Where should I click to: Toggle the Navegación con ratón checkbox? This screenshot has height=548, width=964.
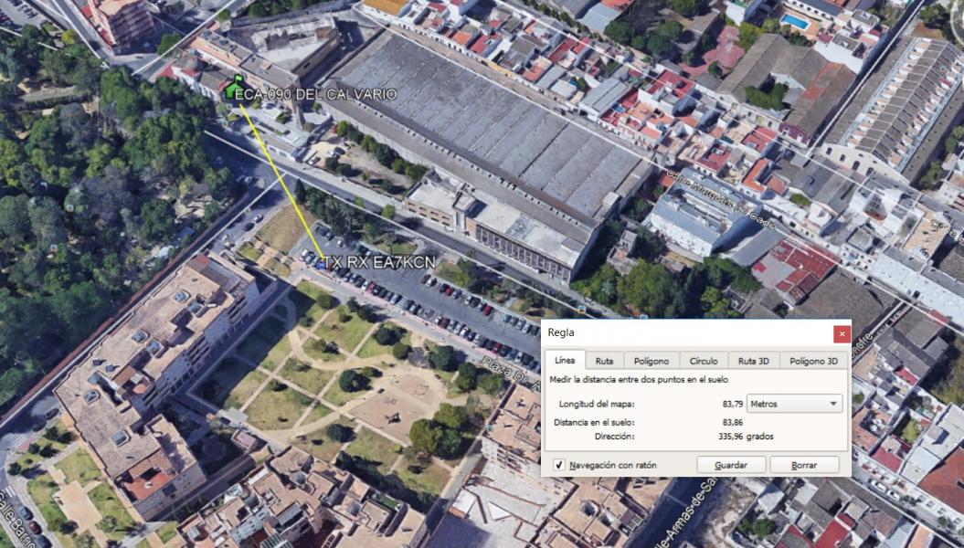pos(559,465)
